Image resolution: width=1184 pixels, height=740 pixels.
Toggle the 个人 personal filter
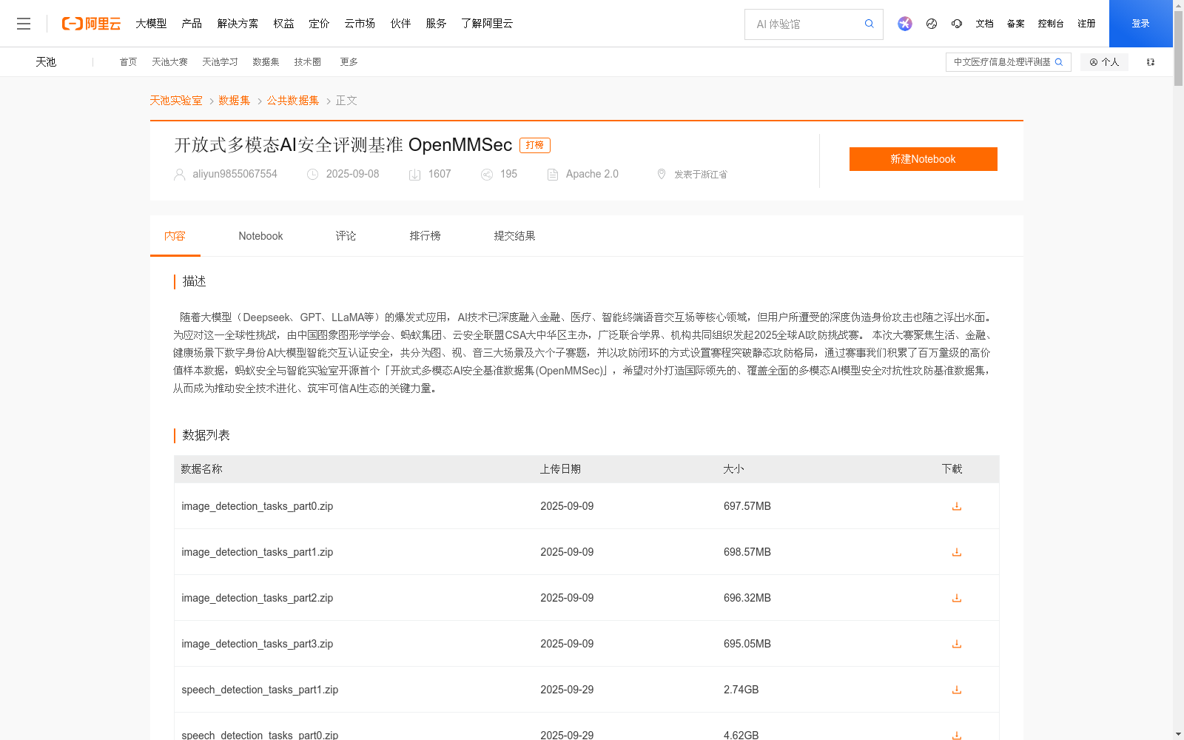pos(1104,62)
